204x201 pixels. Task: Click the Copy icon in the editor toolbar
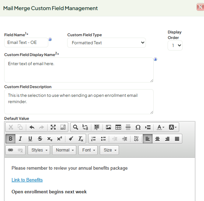pos(20,127)
